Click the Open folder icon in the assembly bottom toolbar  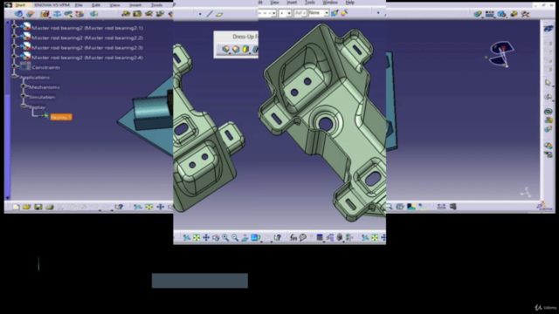click(x=27, y=207)
